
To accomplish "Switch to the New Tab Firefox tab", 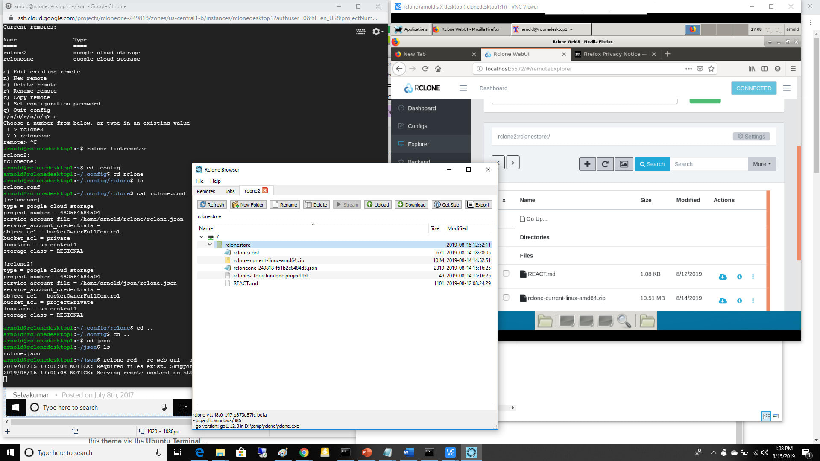I will pos(431,54).
